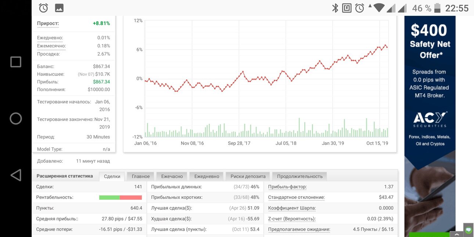
Task: Click the Model Type n/a row
Action: [x=73, y=149]
